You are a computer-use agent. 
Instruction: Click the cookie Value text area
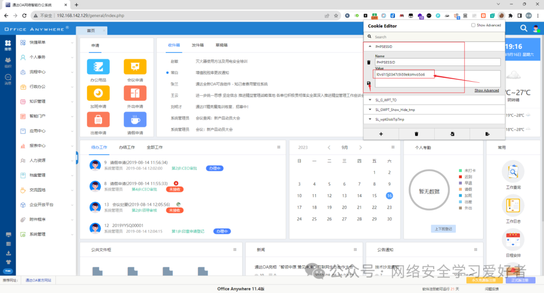click(438, 79)
